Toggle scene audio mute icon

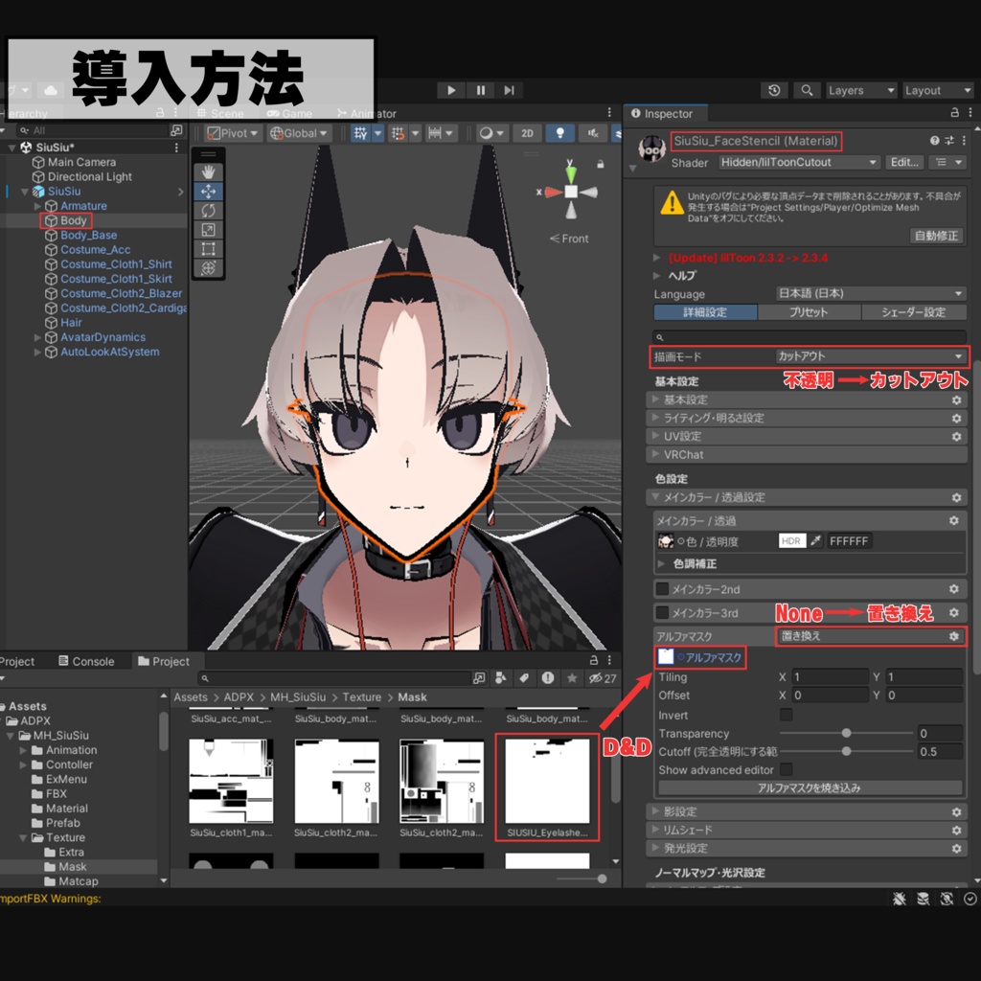(x=592, y=132)
